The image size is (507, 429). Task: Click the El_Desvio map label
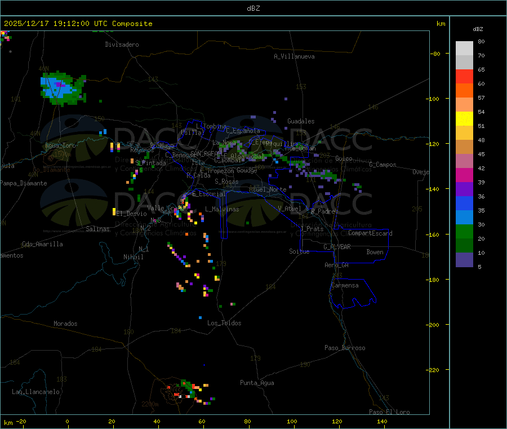pyautogui.click(x=131, y=214)
